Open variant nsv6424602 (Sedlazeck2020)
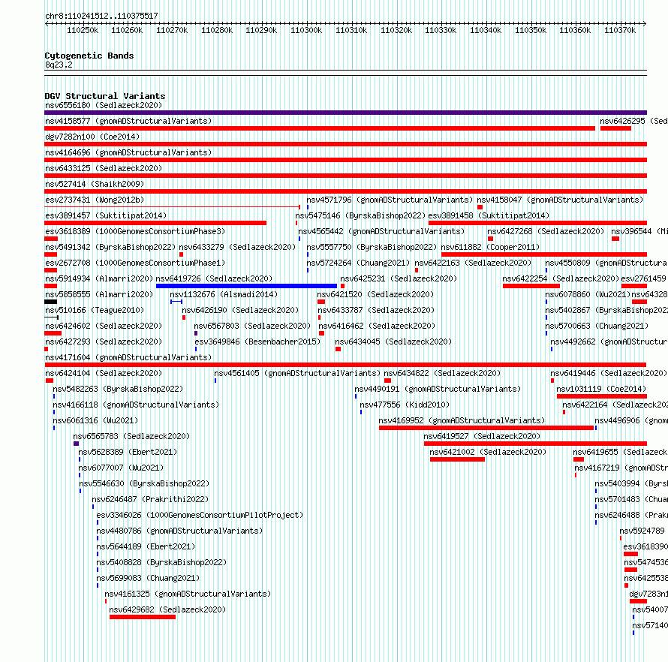This screenshot has width=668, height=662. coord(104,326)
